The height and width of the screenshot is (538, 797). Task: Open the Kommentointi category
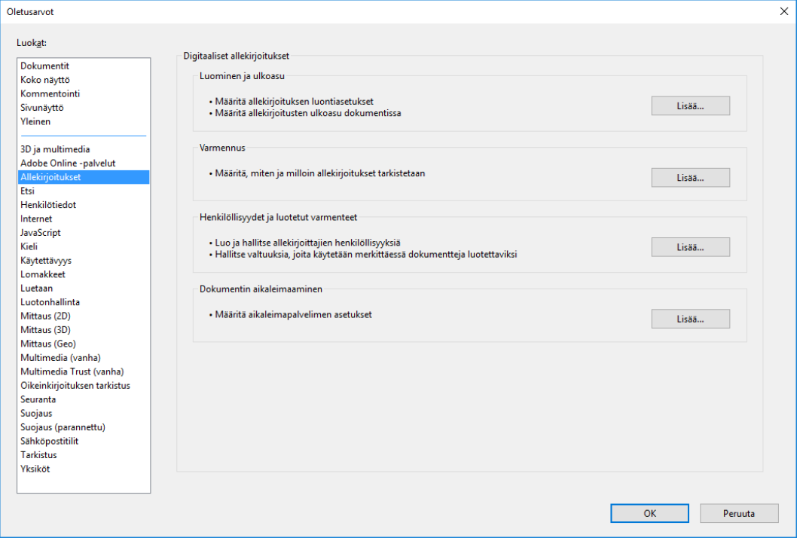click(x=50, y=94)
